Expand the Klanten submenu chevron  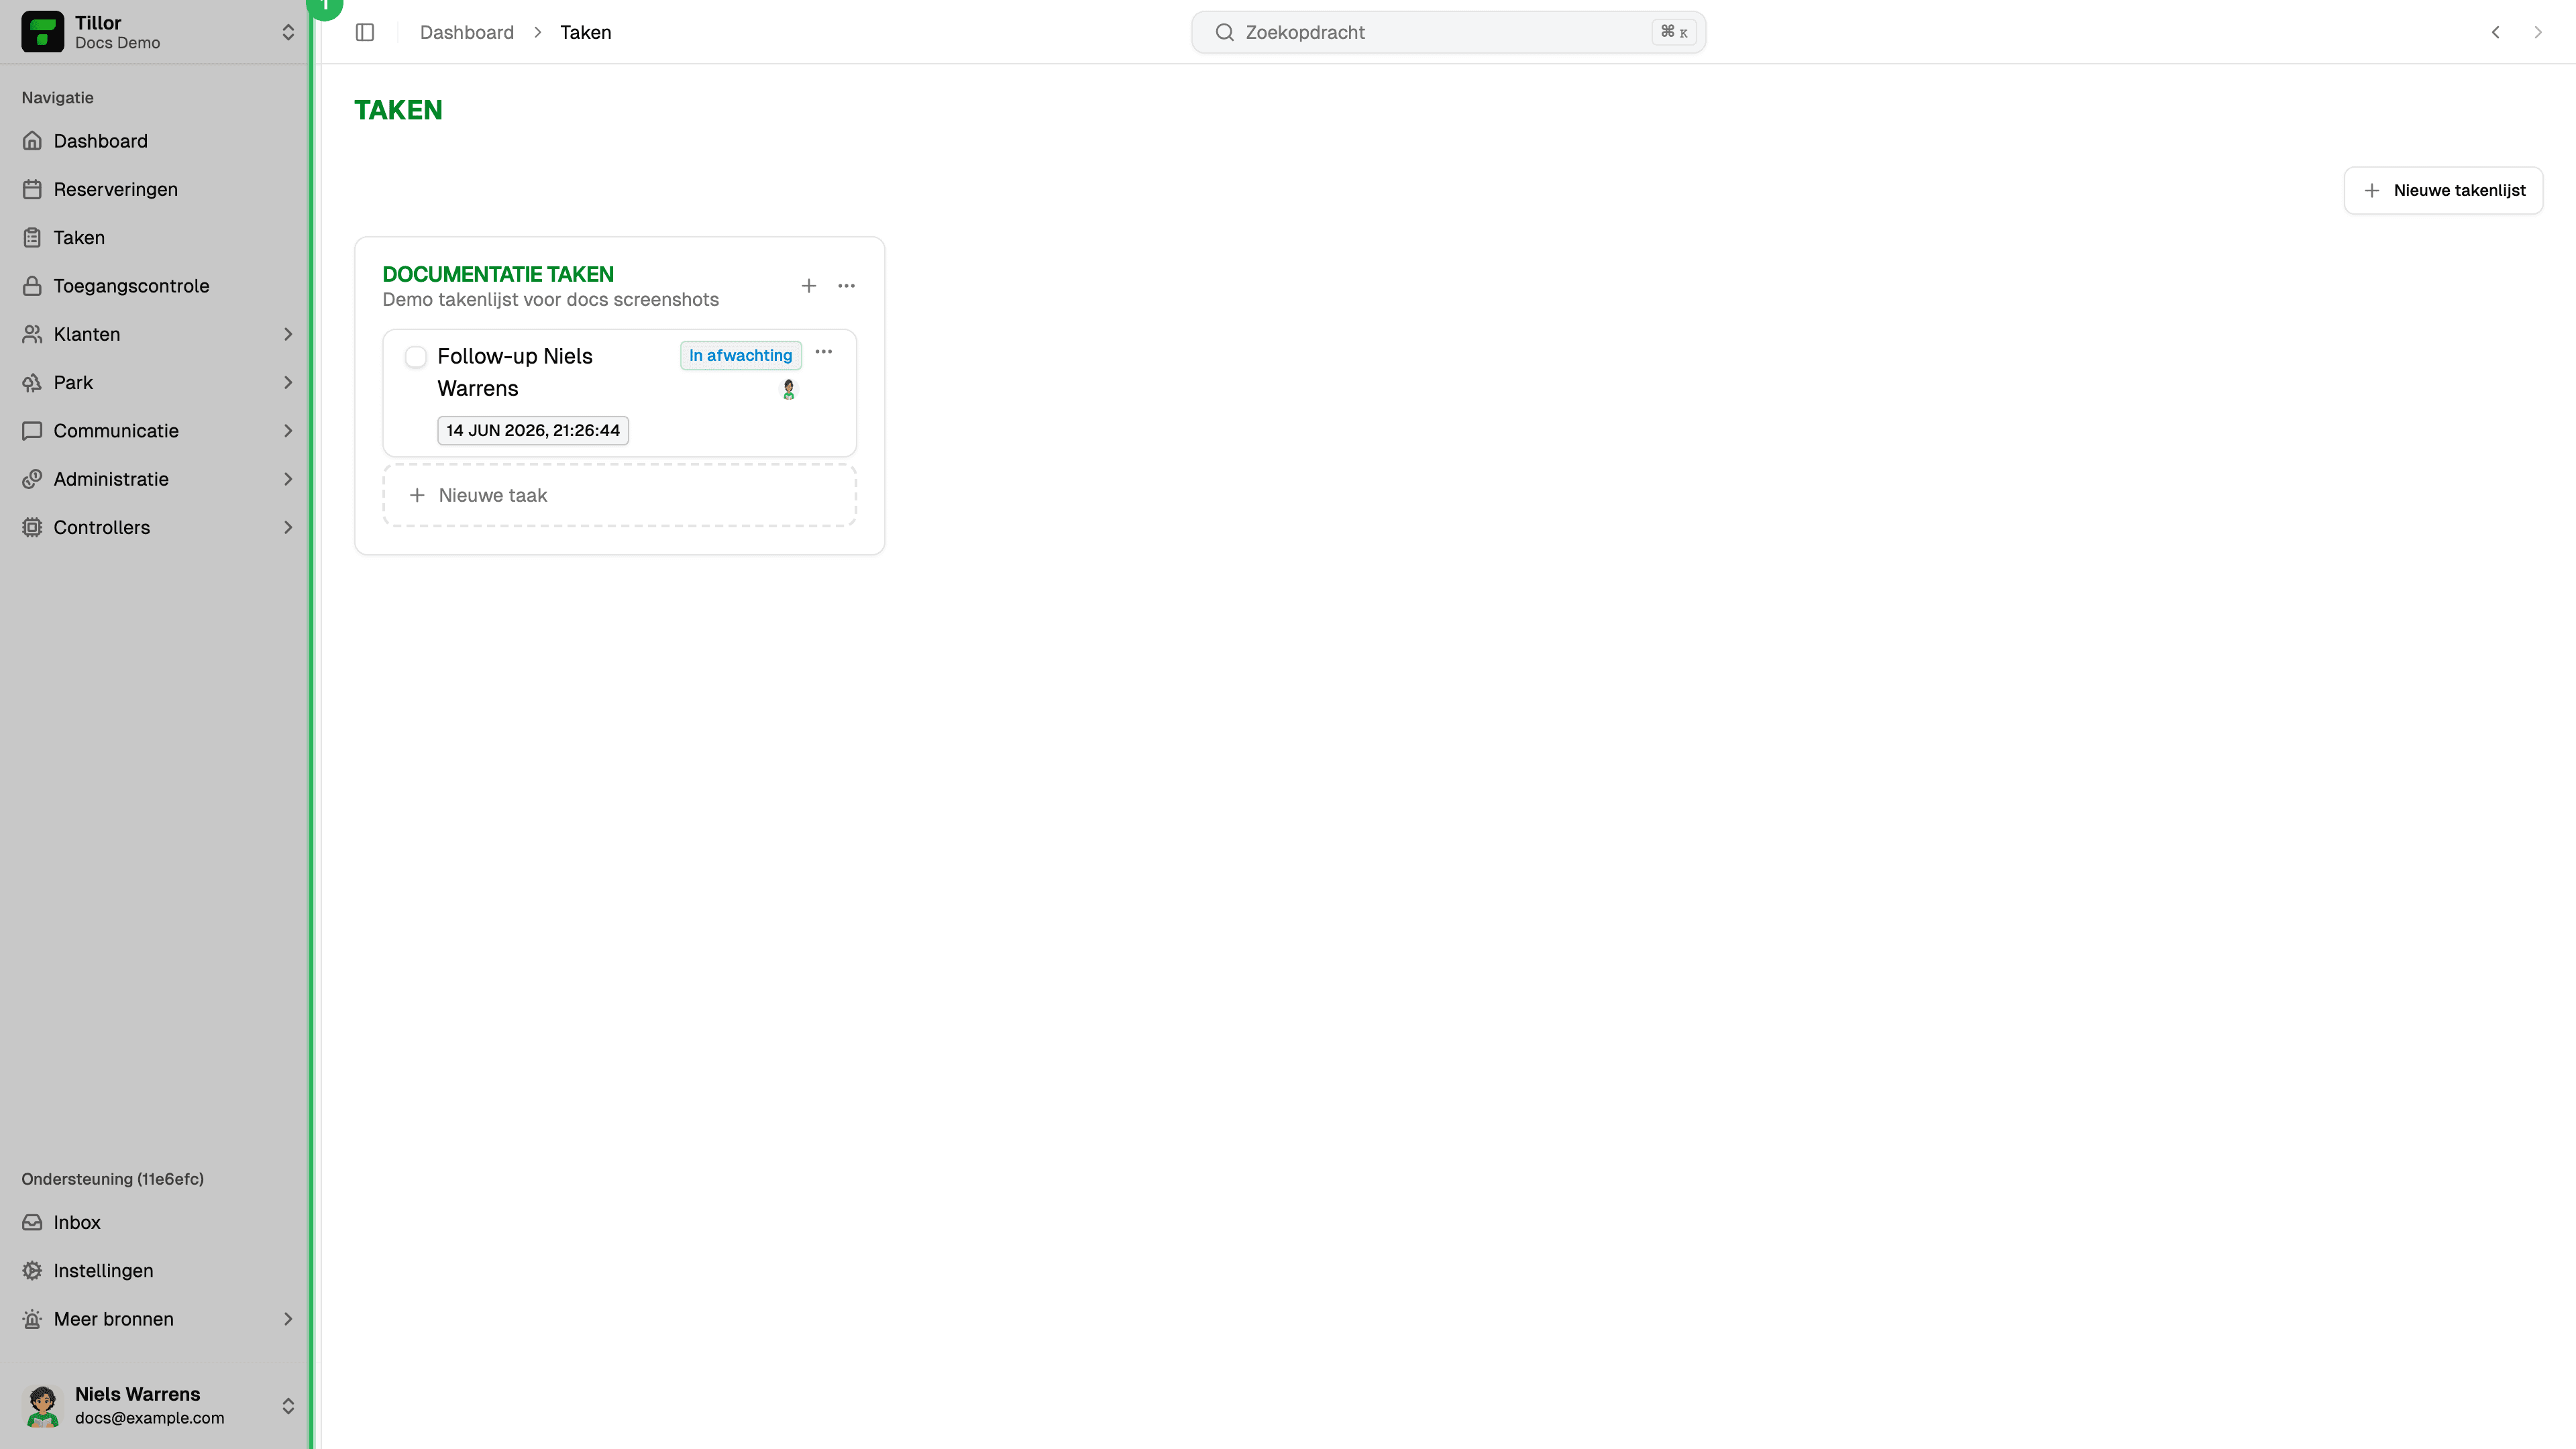pyautogui.click(x=288, y=334)
